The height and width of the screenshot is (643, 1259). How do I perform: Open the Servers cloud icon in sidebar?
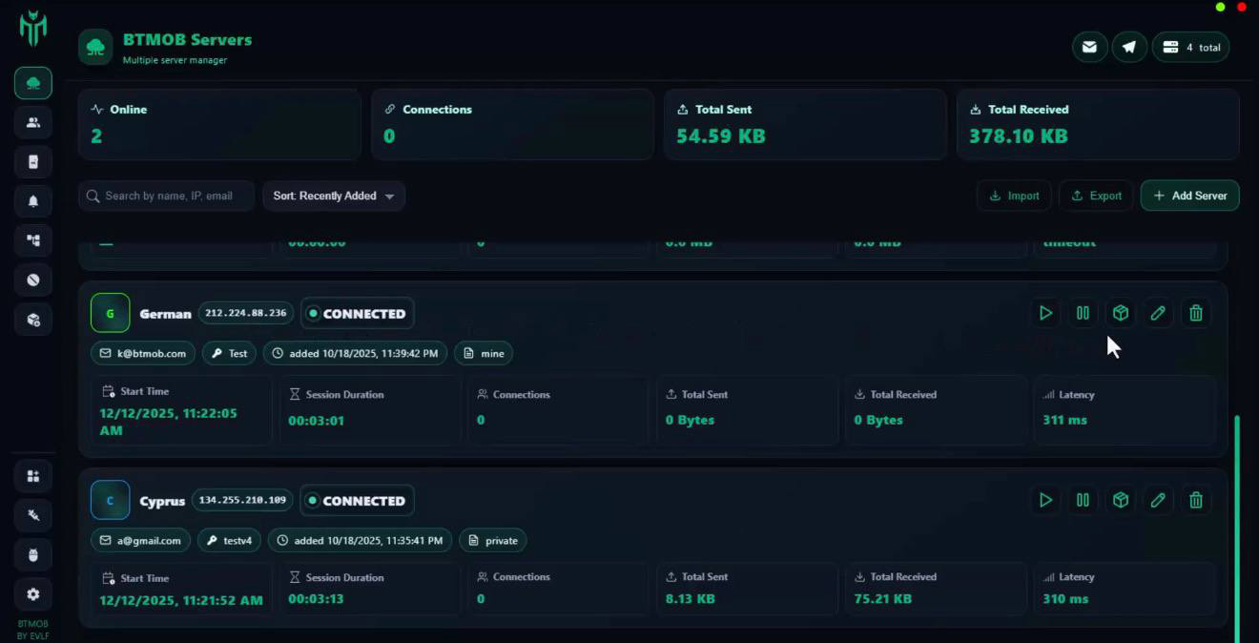point(33,83)
